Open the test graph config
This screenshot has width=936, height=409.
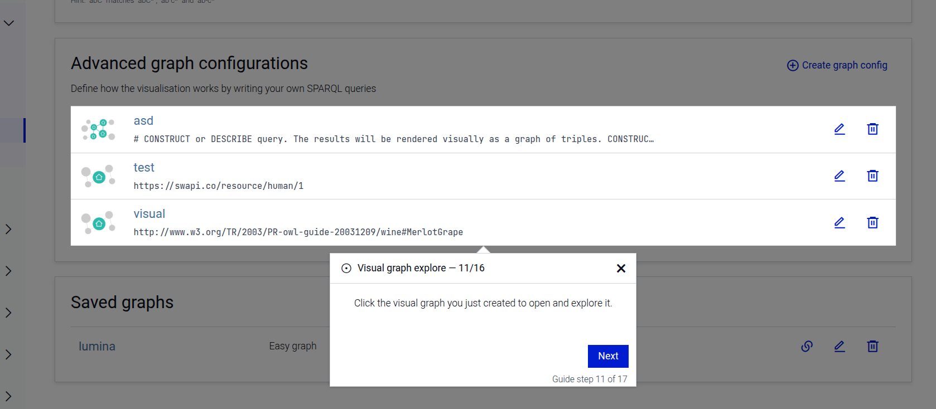pos(144,168)
